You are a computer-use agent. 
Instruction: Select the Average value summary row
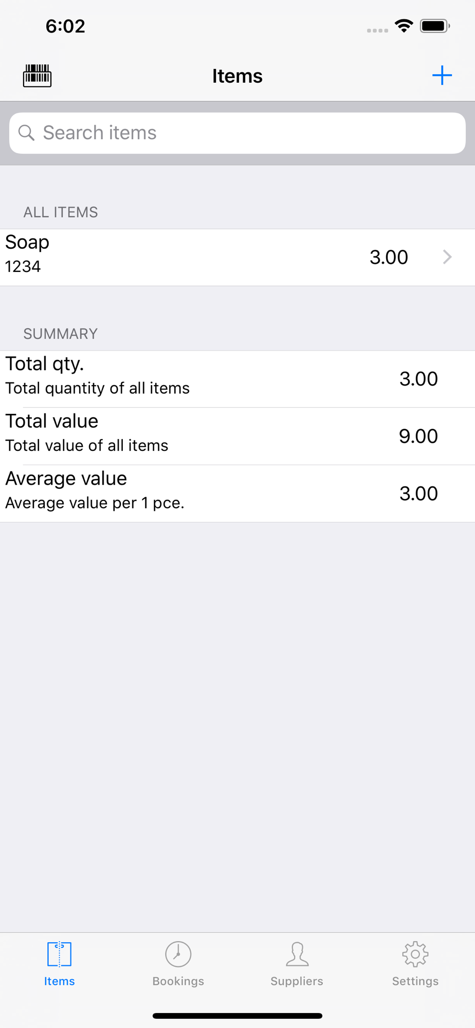(x=238, y=494)
